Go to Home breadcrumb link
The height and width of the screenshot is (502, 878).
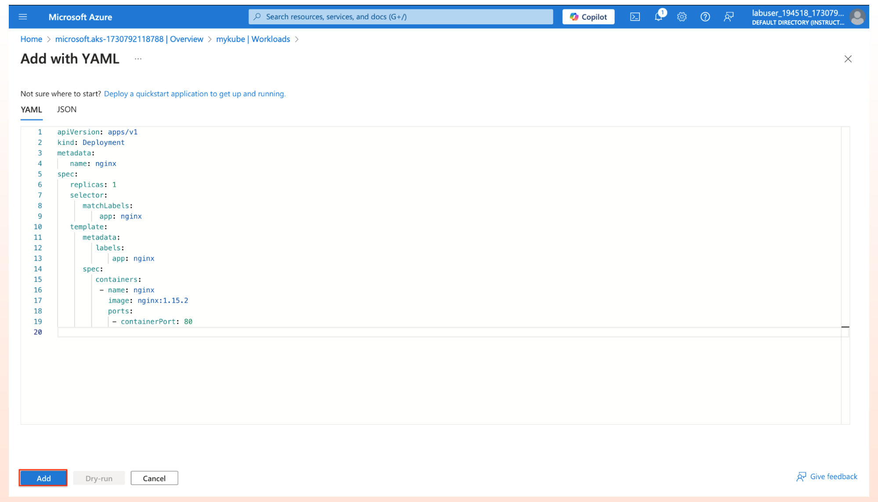click(31, 39)
